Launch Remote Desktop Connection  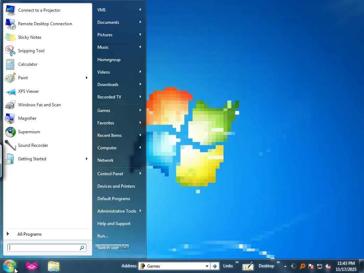point(48,24)
